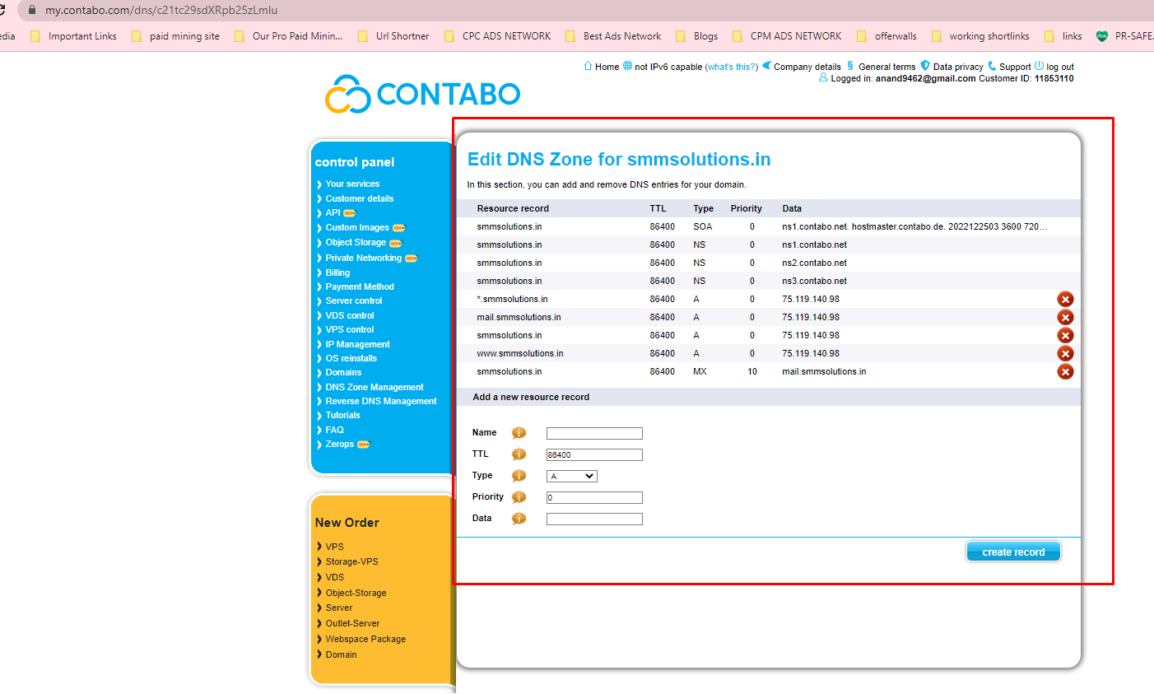
Task: Click the Home house icon
Action: click(588, 66)
